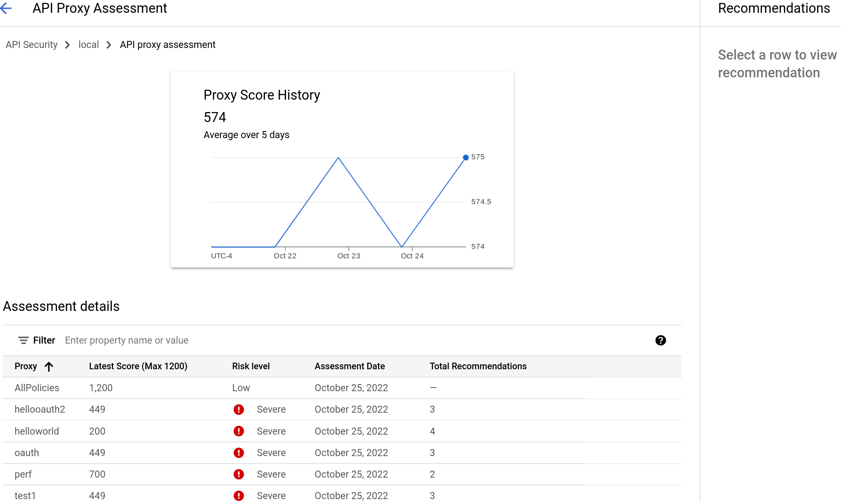Navigate to API Security via breadcrumb
Screen dimensions: 841x502
point(31,45)
